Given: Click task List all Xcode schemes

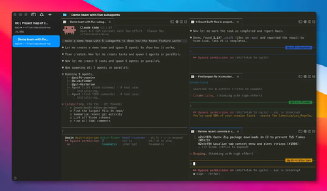Looking at the screenshot, I should point(92,118).
